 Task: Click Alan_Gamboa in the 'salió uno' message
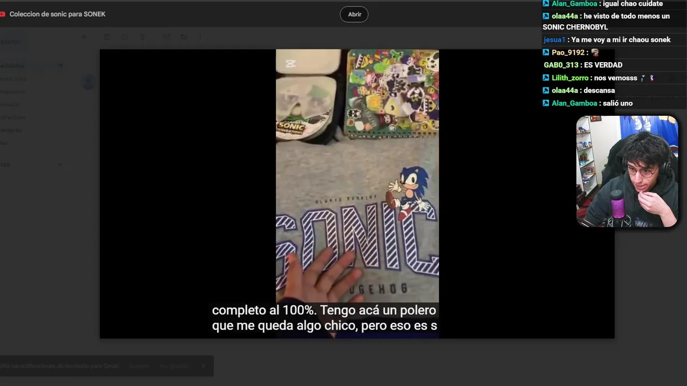point(574,103)
